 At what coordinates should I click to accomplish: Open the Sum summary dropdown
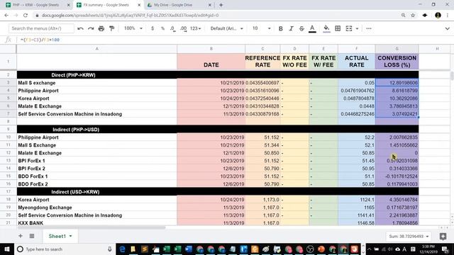pos(409,236)
